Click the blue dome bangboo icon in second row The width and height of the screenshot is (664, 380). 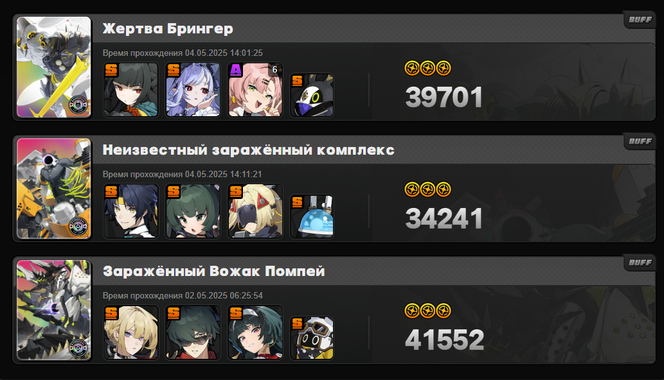pyautogui.click(x=312, y=216)
